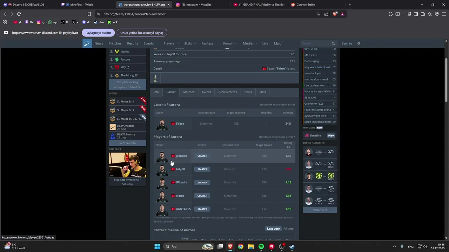Expand the Media dropdown menu

tap(250, 43)
